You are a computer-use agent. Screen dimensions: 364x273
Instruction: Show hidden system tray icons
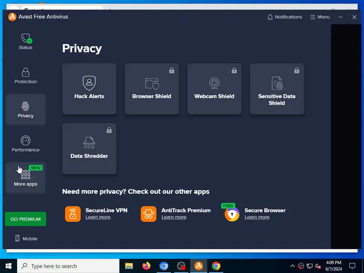click(293, 266)
